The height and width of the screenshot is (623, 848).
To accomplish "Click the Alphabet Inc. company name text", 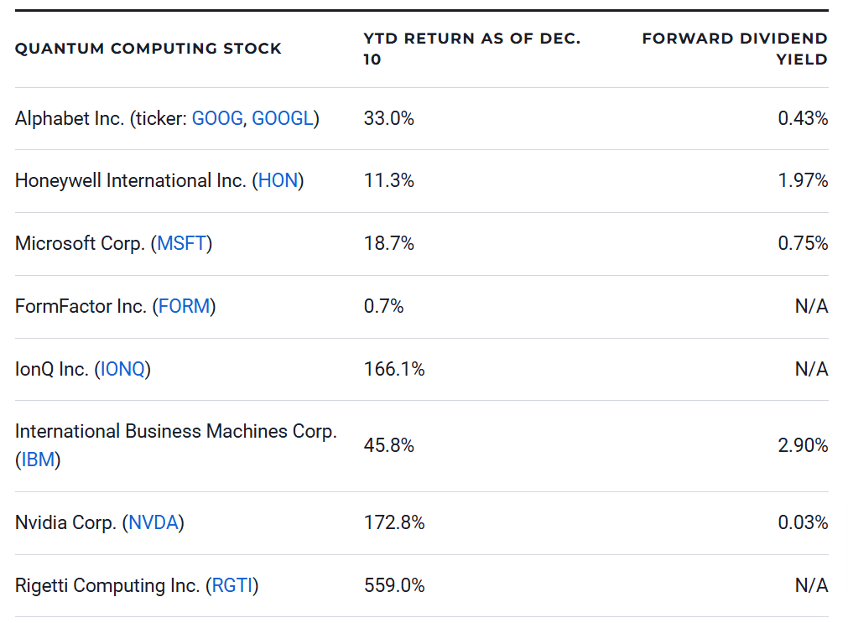I will pyautogui.click(x=70, y=119).
